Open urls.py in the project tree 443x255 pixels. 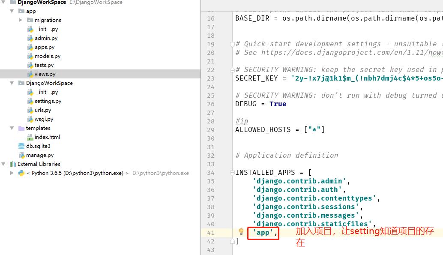pyautogui.click(x=43, y=110)
